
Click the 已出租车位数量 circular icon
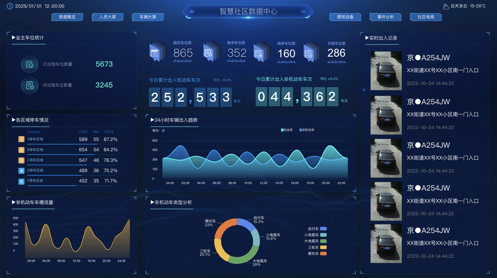(x=30, y=64)
